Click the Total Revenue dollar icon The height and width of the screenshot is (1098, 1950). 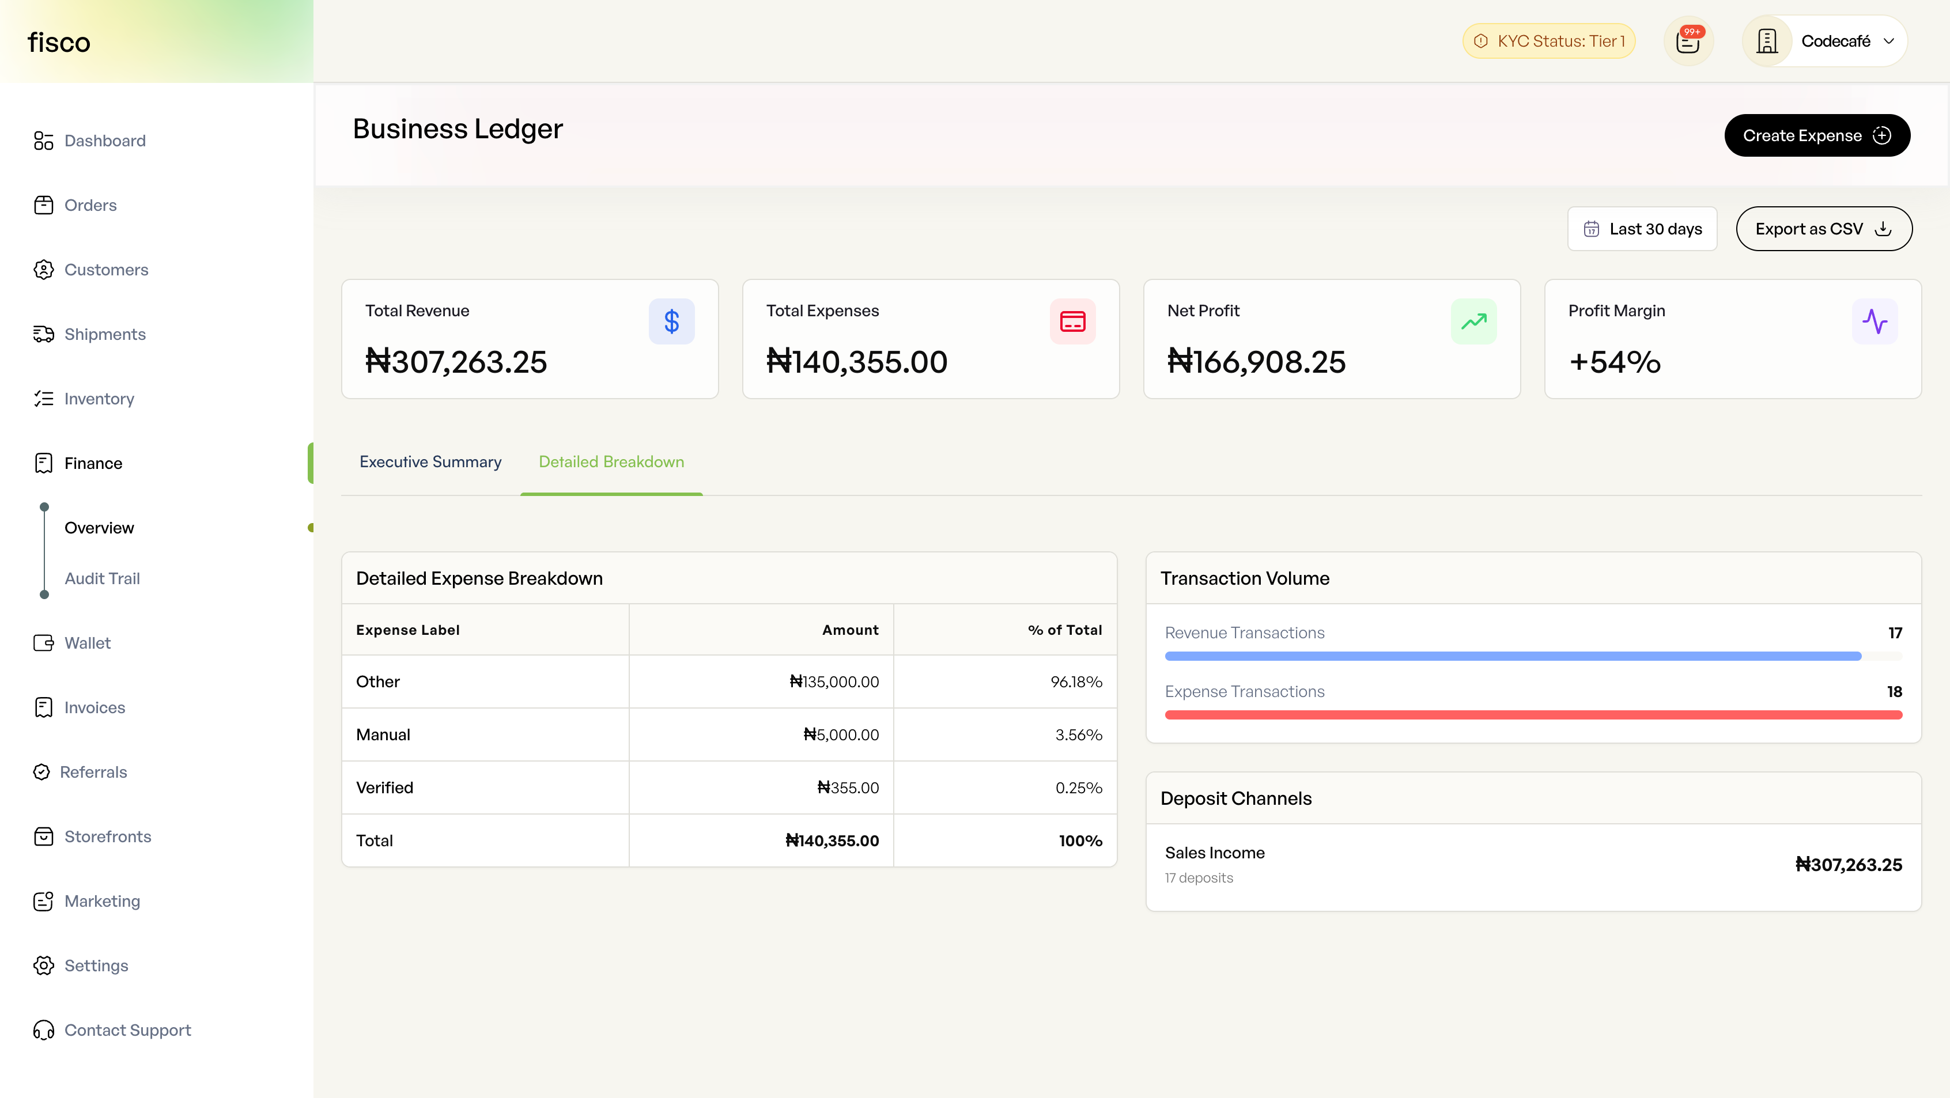[x=671, y=321]
